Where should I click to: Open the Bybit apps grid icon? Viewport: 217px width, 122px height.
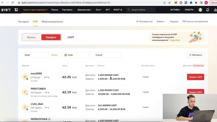click(16, 10)
